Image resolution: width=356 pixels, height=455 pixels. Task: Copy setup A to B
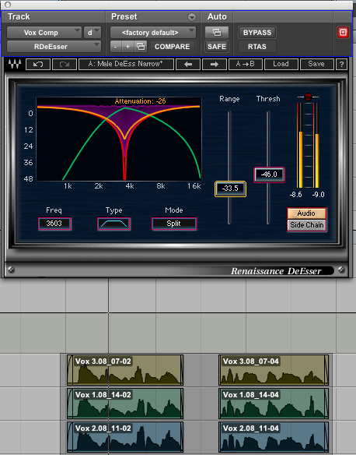pos(246,64)
